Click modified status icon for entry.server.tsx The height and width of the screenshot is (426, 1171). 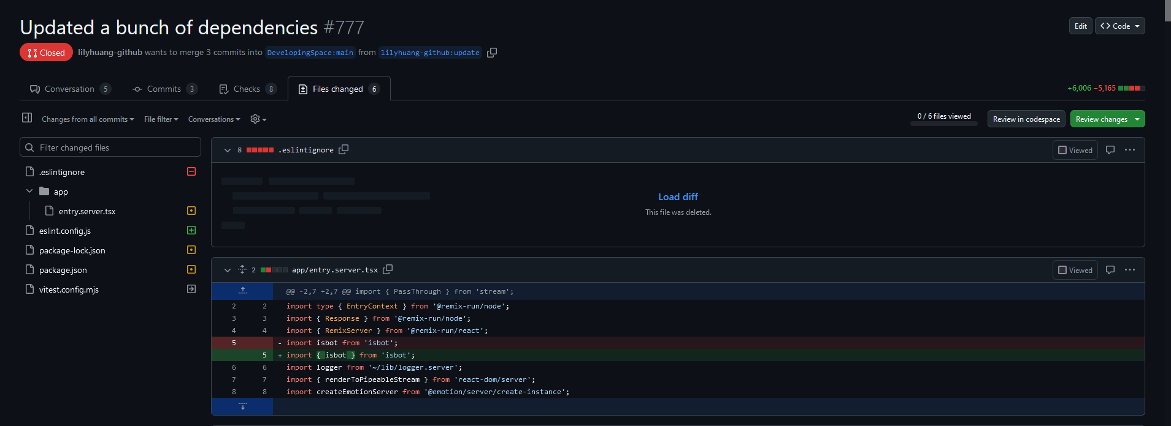tap(191, 211)
